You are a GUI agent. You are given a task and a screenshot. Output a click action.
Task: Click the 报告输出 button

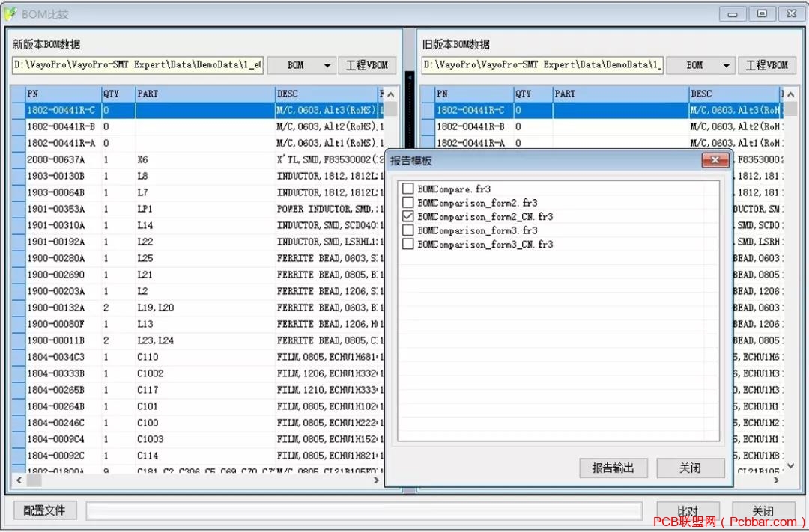point(613,468)
